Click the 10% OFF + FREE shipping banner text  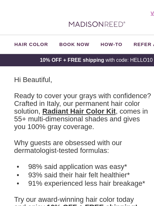point(72,60)
